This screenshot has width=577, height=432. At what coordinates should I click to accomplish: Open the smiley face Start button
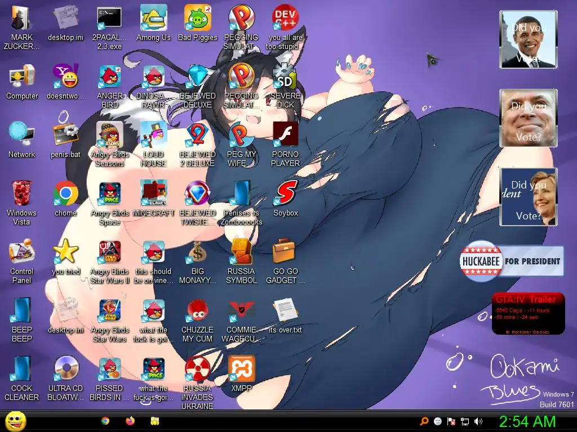[x=15, y=421]
